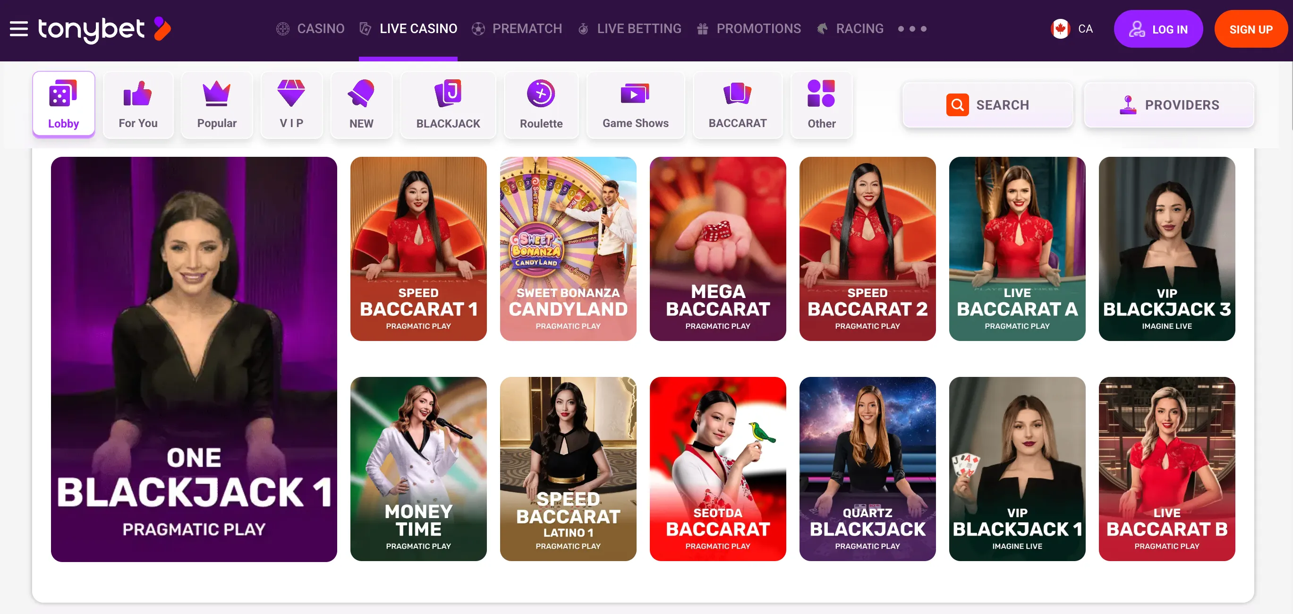The width and height of the screenshot is (1293, 614).
Task: Click the orange search magnifier icon
Action: point(957,105)
